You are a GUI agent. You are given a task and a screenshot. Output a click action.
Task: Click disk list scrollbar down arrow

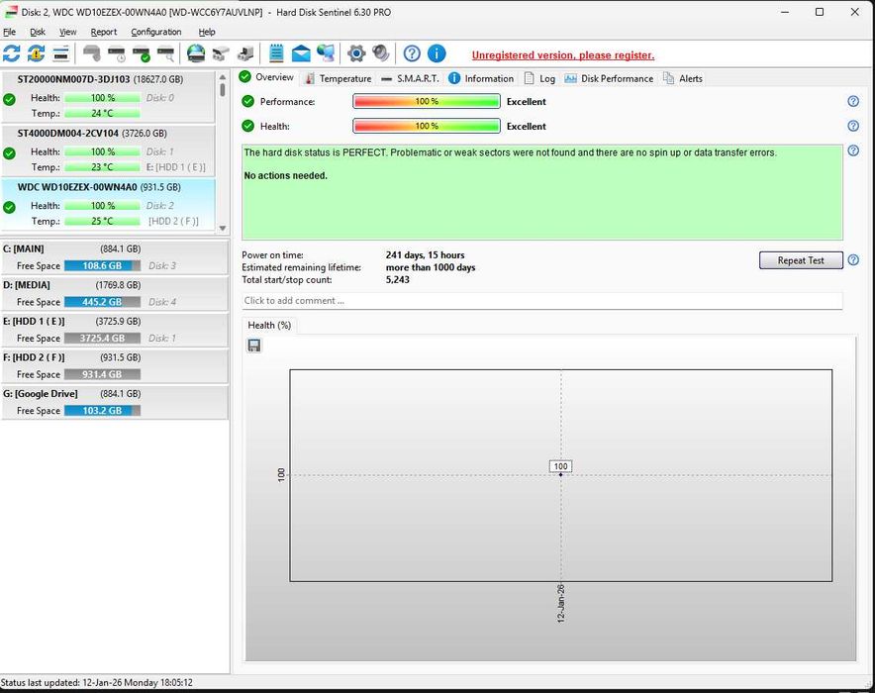pos(223,229)
